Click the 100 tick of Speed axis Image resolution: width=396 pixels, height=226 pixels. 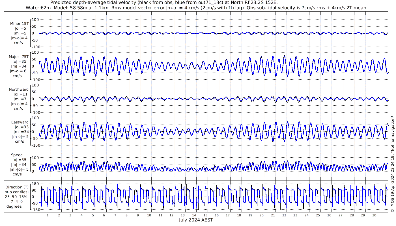pyautogui.click(x=35, y=158)
